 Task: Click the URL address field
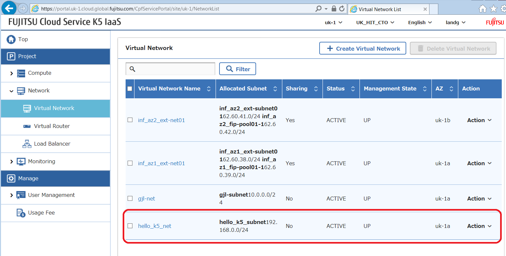[x=172, y=9]
